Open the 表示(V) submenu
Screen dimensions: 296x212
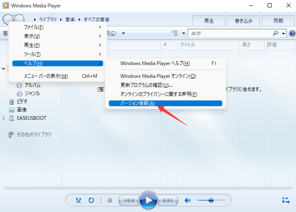coord(58,36)
